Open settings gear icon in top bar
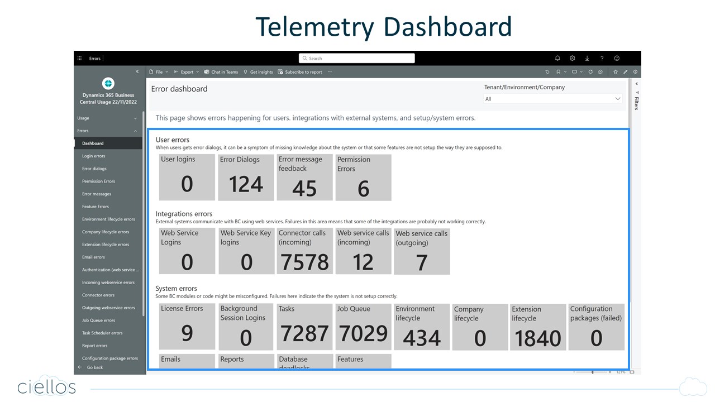The image size is (715, 402). coord(573,58)
